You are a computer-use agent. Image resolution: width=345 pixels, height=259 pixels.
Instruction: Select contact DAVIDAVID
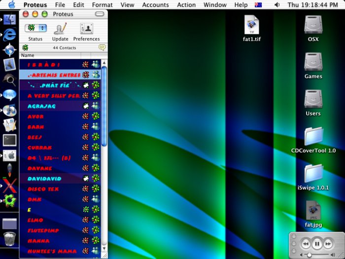(x=60, y=179)
